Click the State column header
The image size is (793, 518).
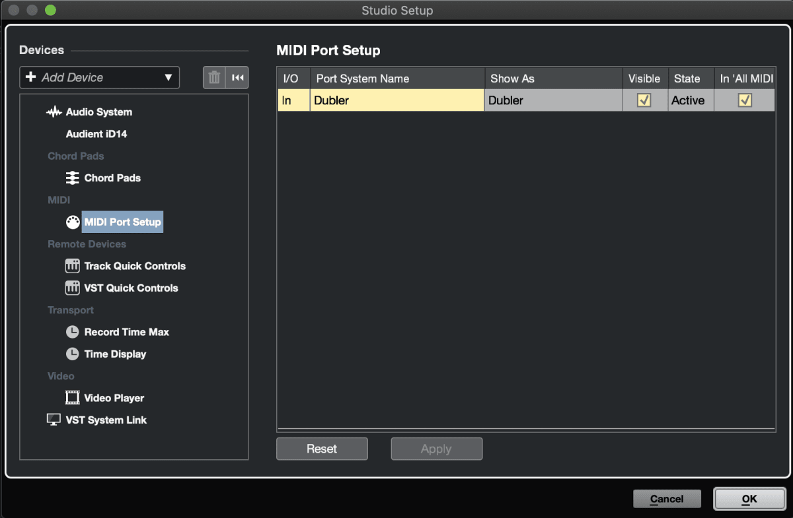pyautogui.click(x=691, y=79)
